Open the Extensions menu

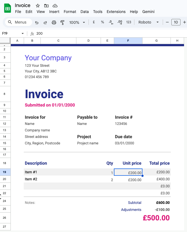click(x=116, y=12)
